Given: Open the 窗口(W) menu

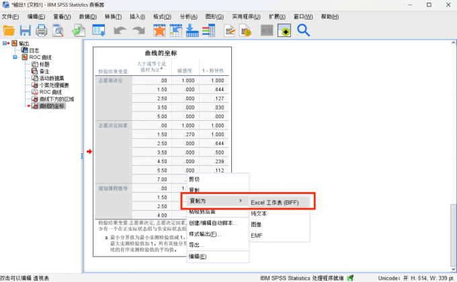Looking at the screenshot, I should tap(303, 17).
